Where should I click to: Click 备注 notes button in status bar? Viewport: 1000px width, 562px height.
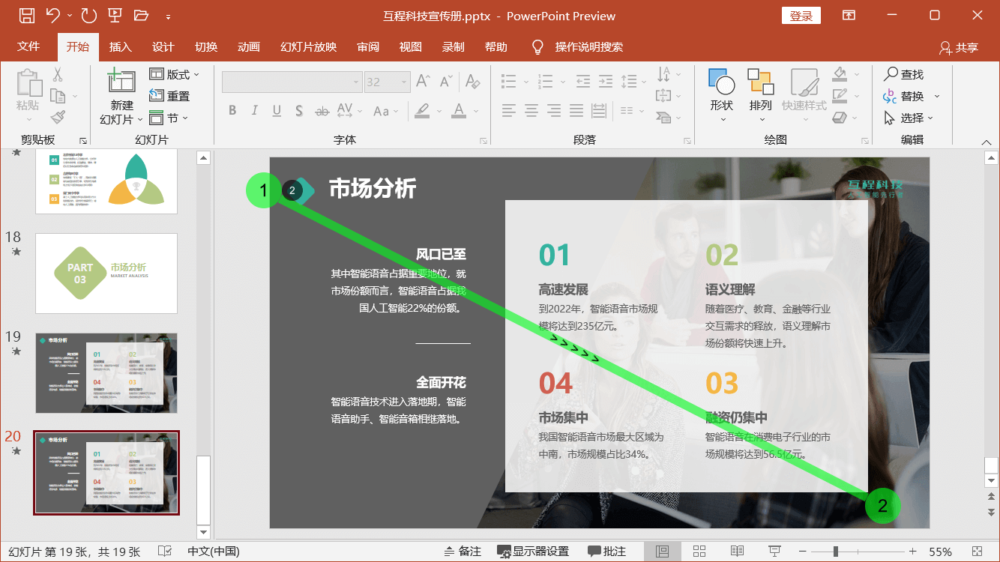(463, 552)
